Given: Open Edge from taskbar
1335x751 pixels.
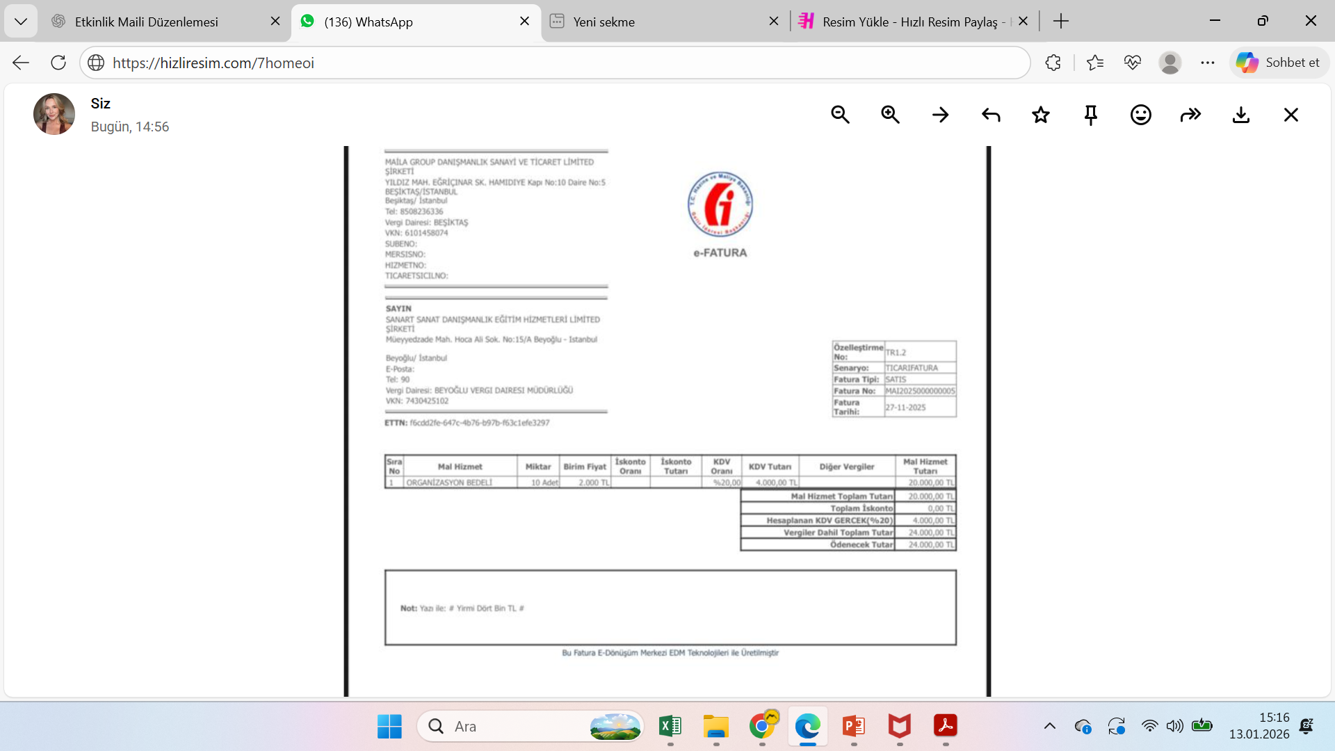Looking at the screenshot, I should pyautogui.click(x=807, y=727).
